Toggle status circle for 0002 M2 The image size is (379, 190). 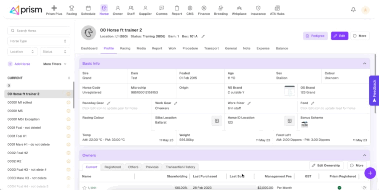coord(69,161)
